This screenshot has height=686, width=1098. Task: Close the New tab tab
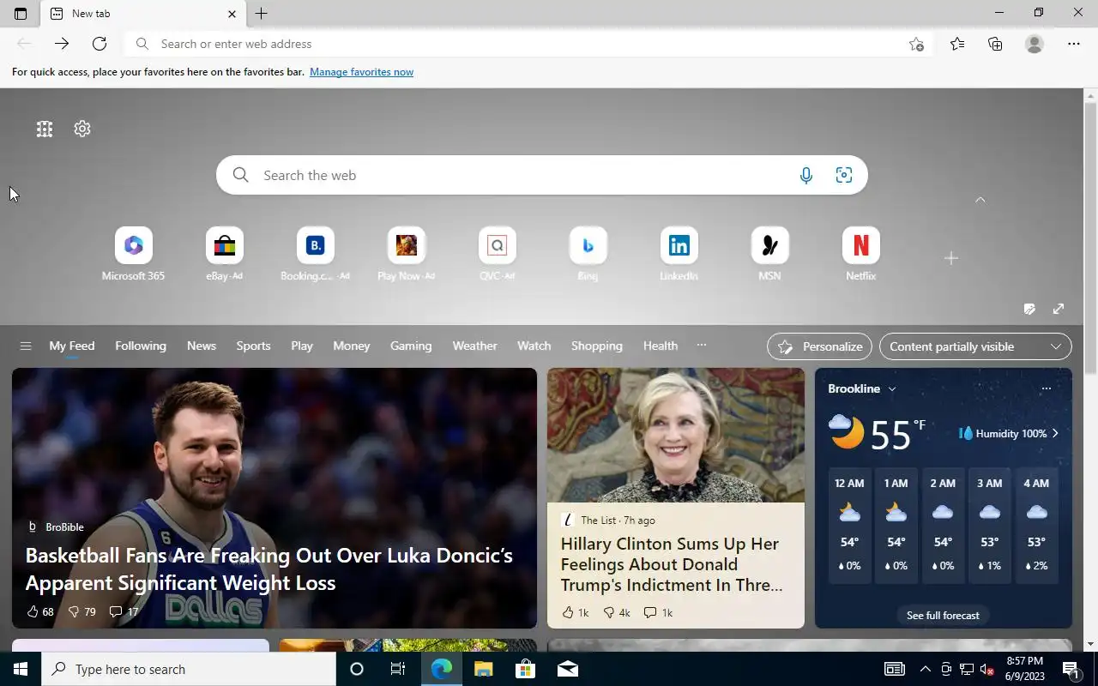[x=232, y=14]
